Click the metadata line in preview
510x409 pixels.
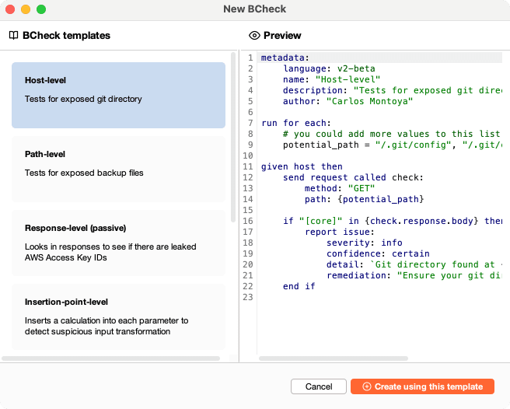(x=285, y=58)
